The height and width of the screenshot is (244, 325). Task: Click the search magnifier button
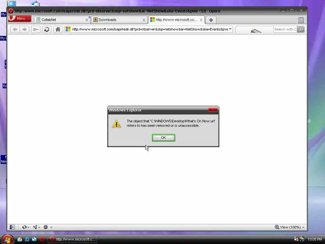point(301,29)
